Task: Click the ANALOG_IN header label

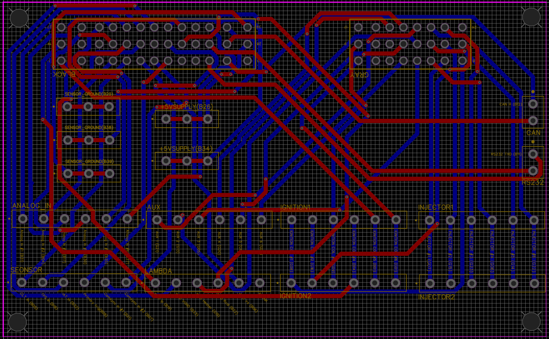Action: (32, 206)
